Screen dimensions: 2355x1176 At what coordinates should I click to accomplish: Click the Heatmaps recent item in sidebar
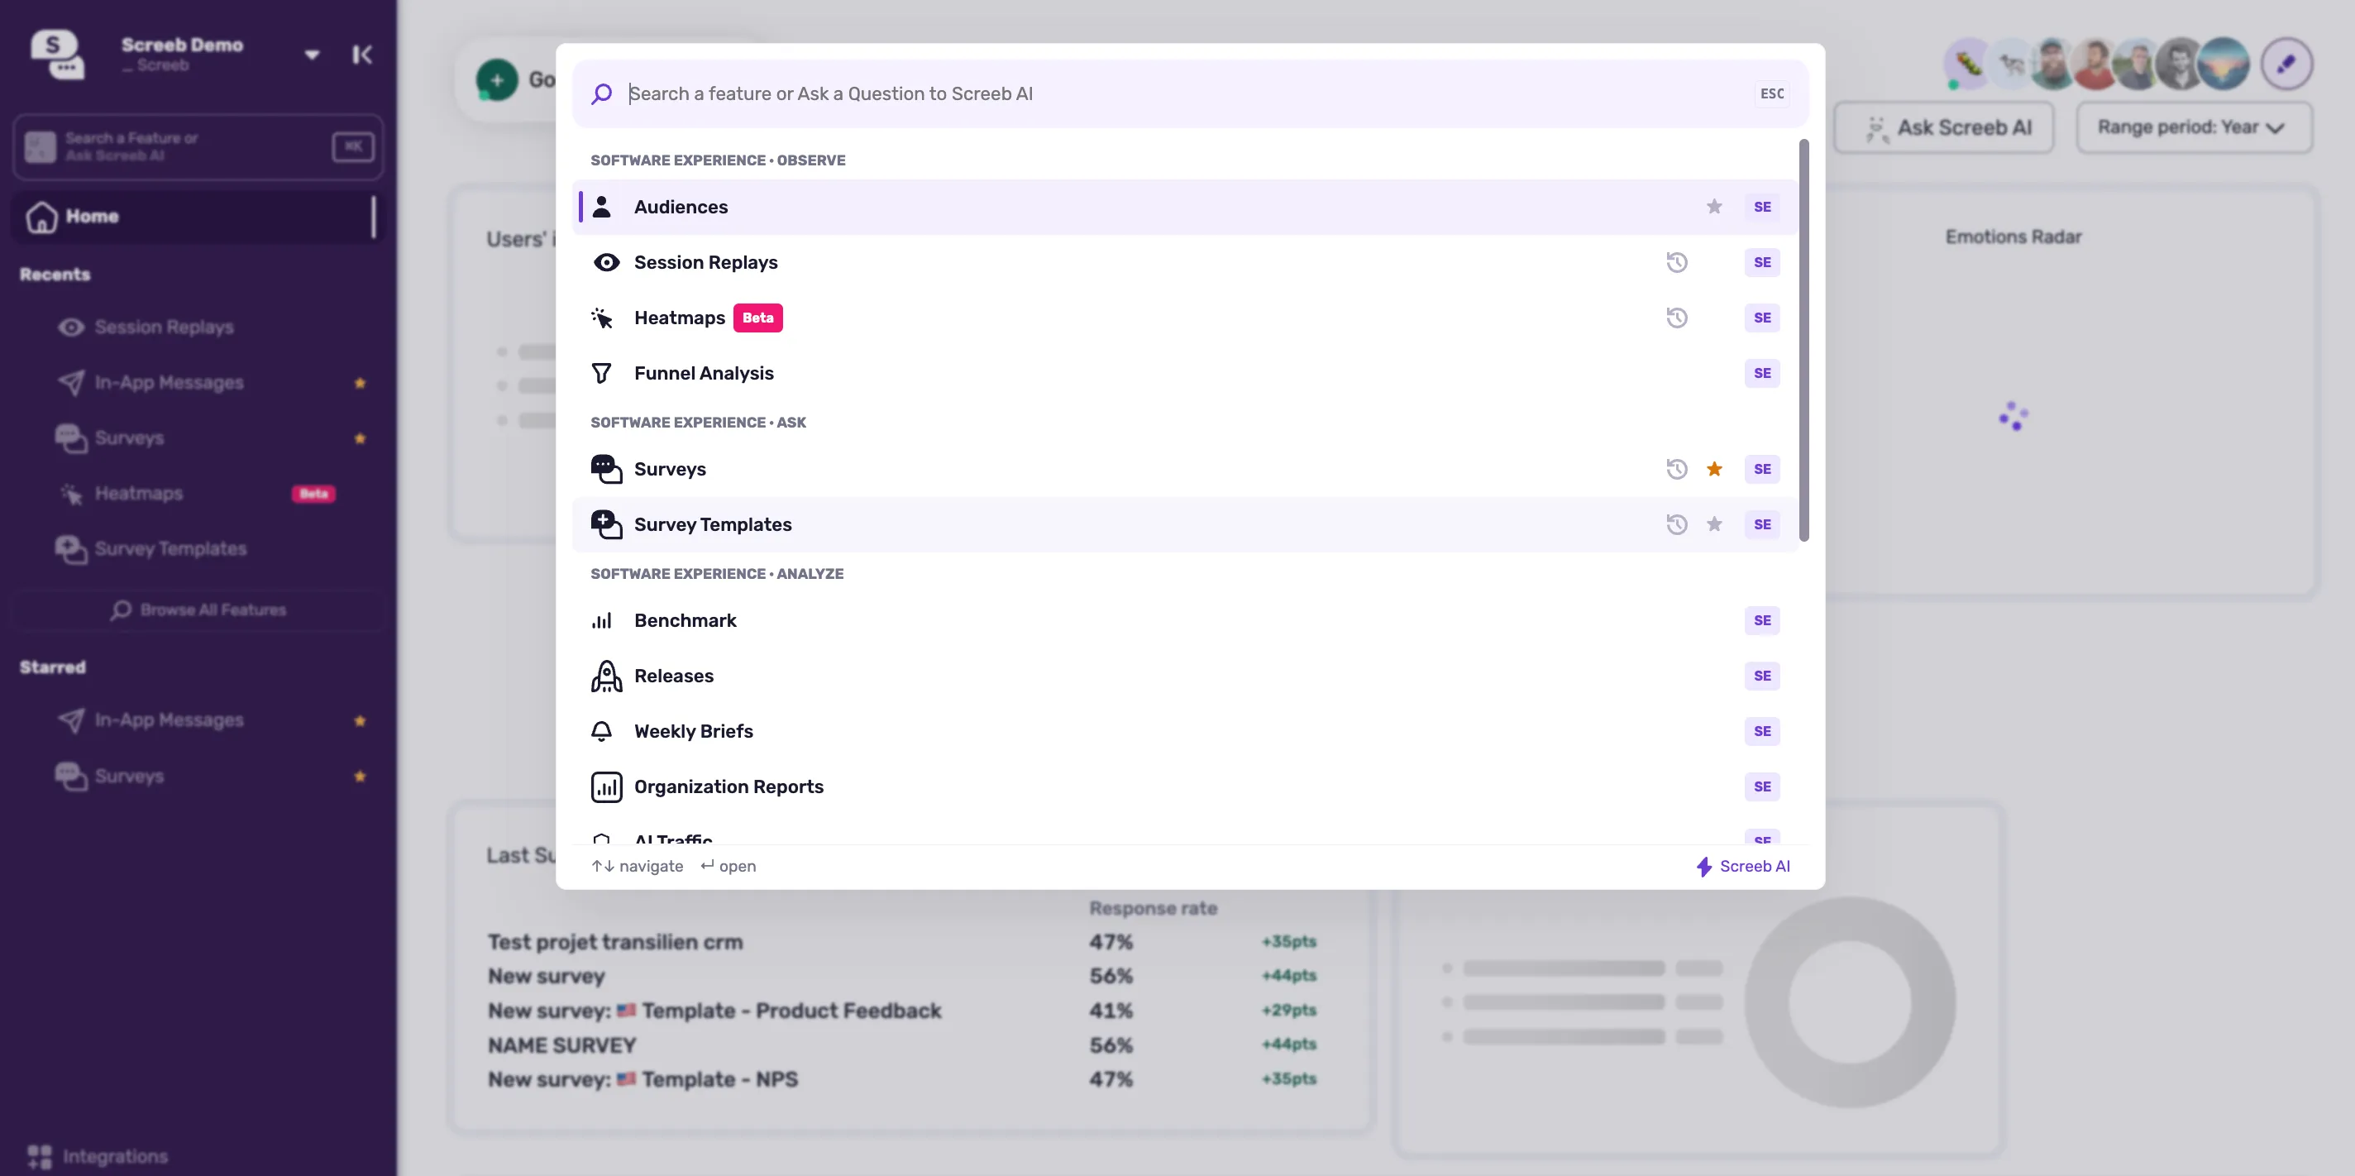pos(197,494)
